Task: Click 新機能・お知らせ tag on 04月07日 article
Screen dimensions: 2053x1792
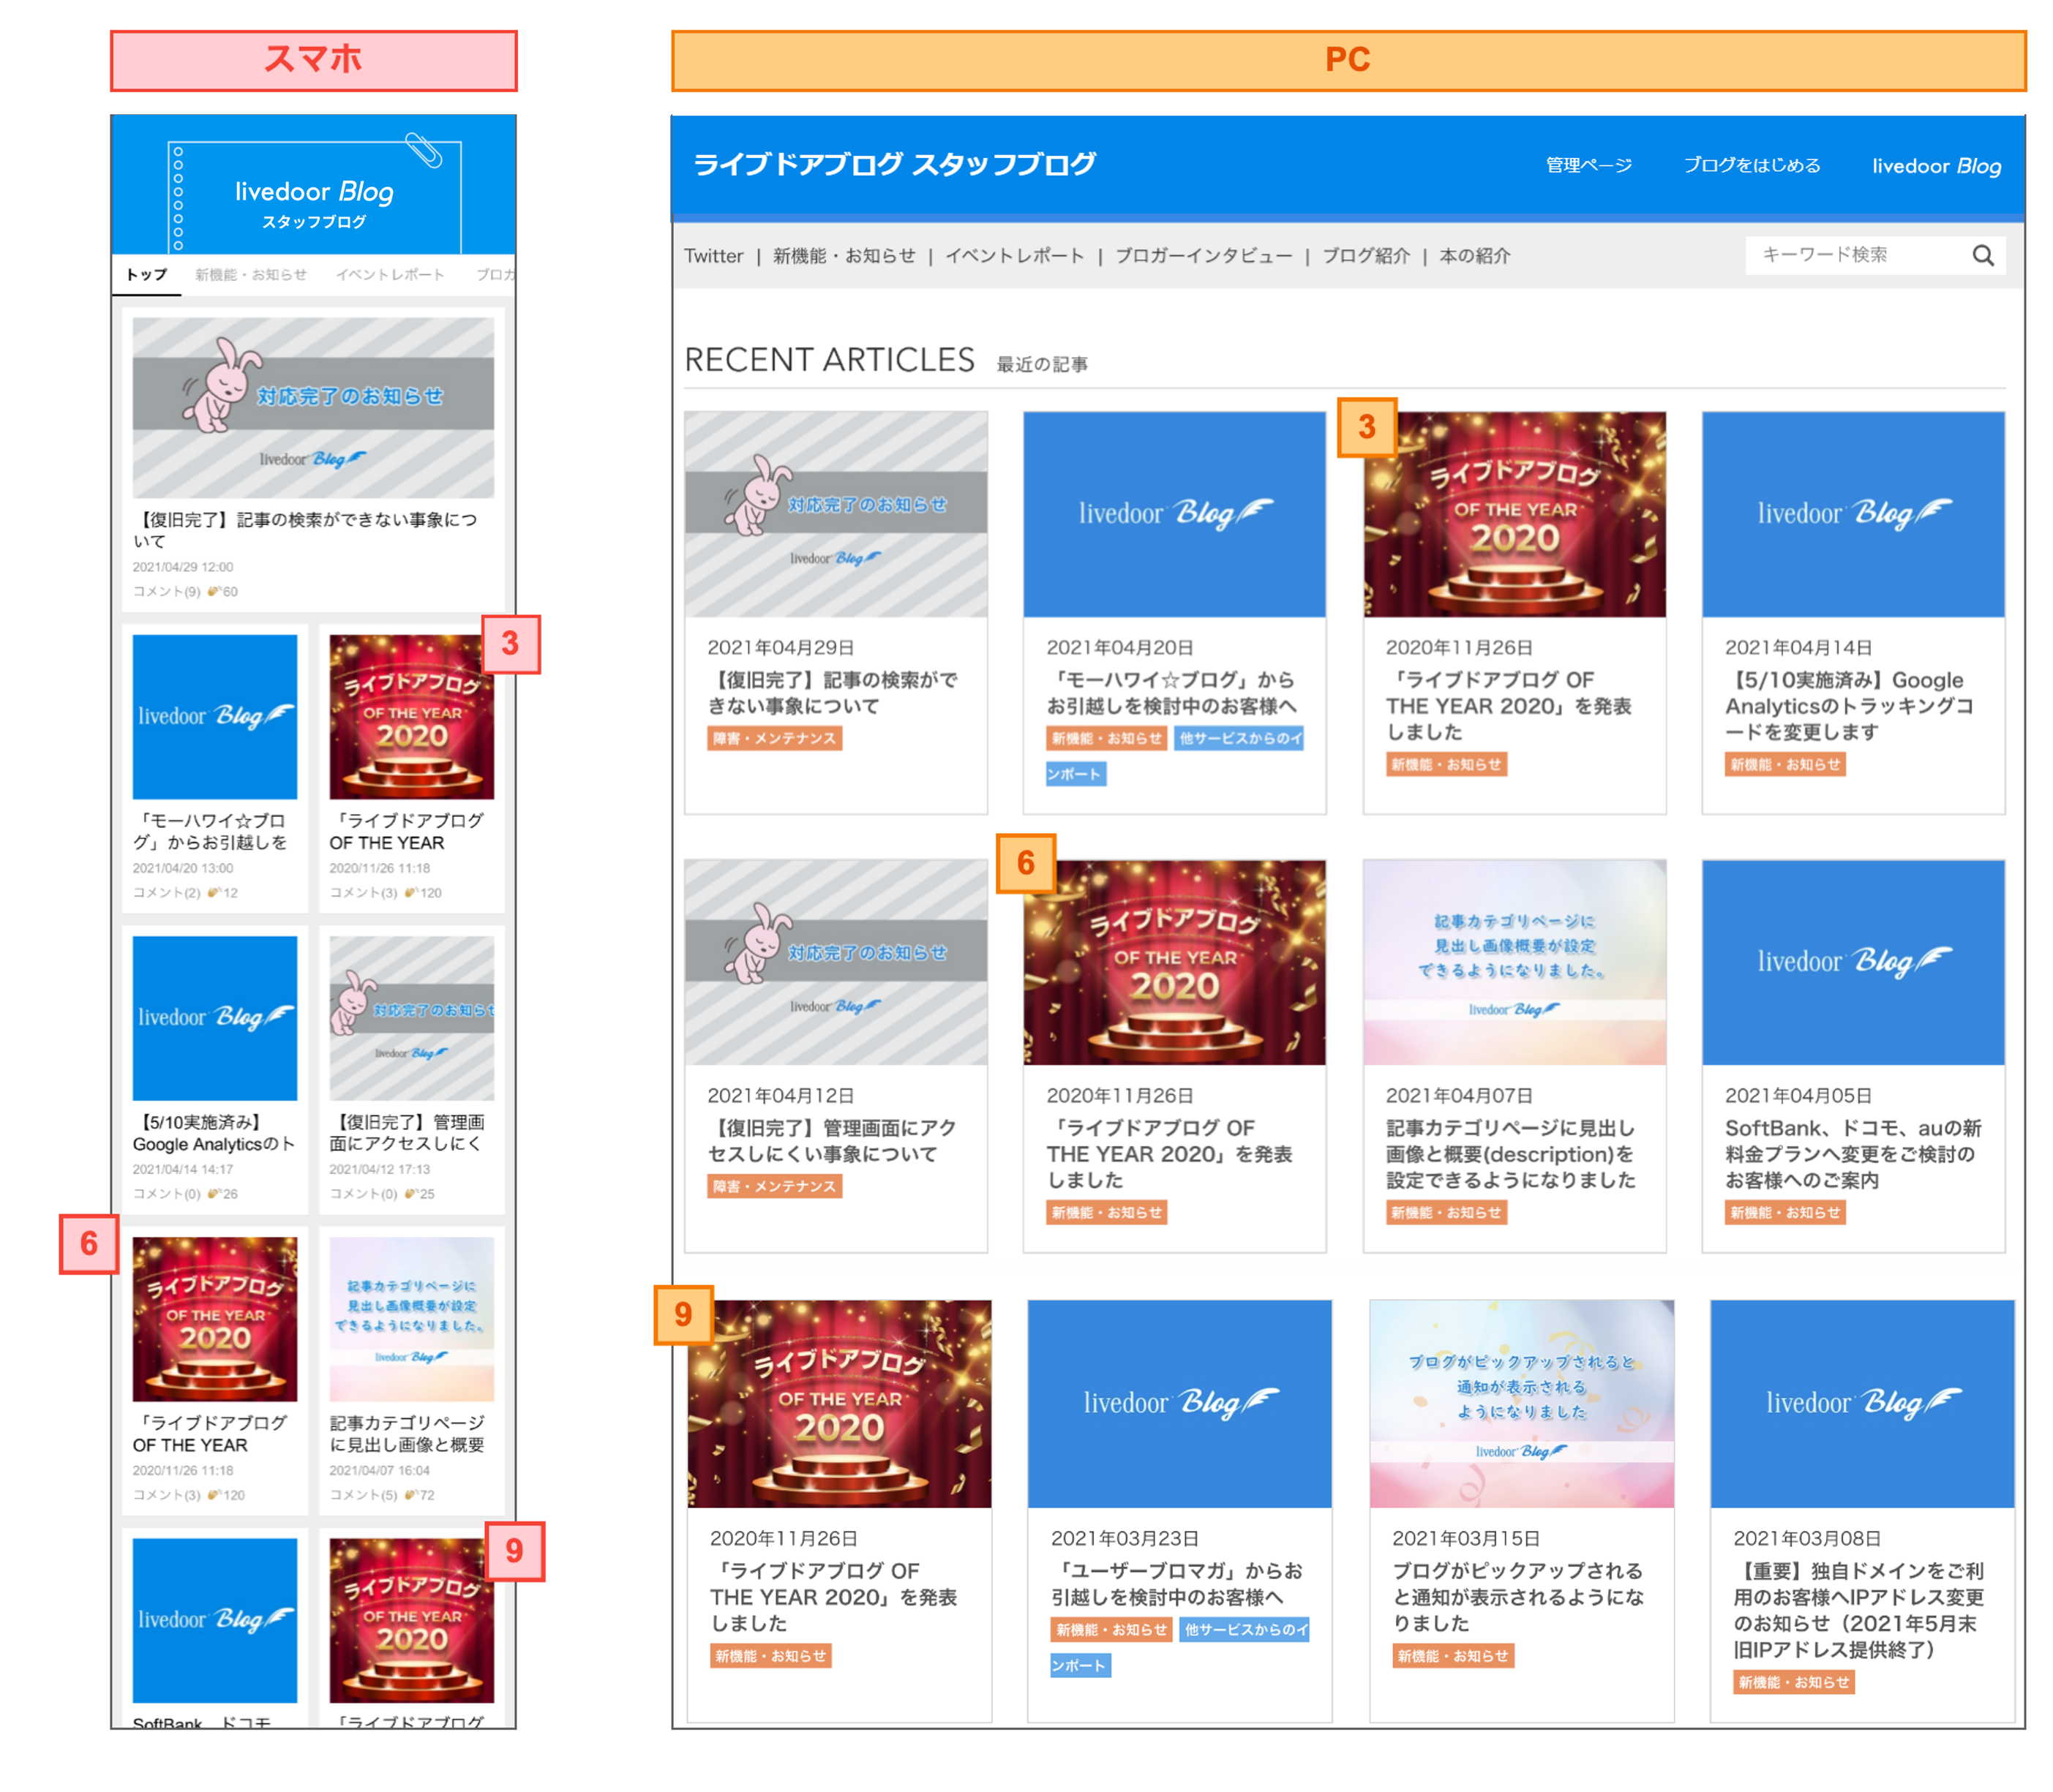Action: 1446,1213
